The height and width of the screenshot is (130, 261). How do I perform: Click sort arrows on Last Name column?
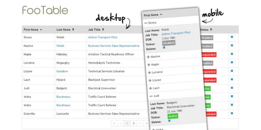[x=73, y=30]
